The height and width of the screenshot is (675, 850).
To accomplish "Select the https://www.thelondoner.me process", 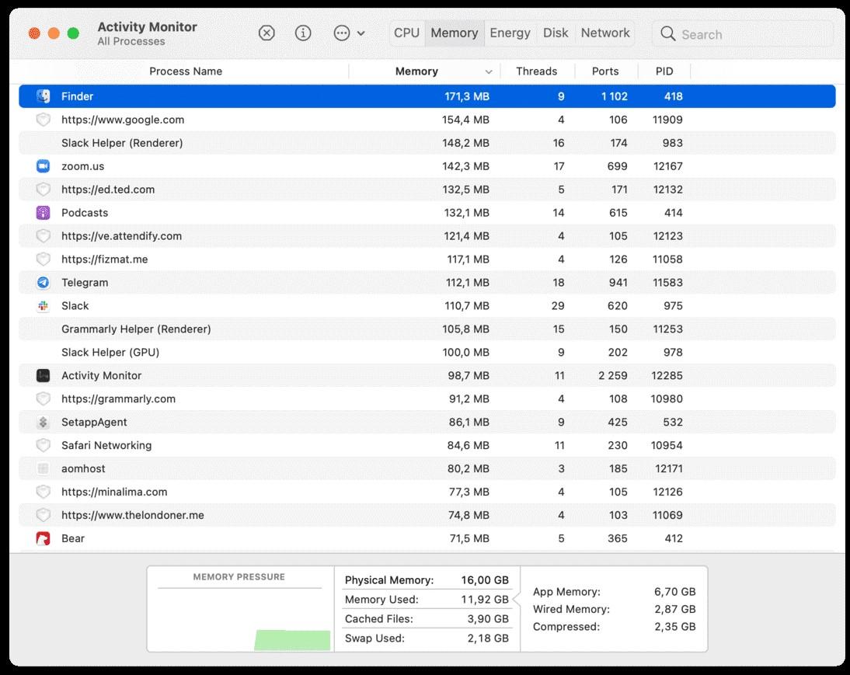I will tap(427, 515).
